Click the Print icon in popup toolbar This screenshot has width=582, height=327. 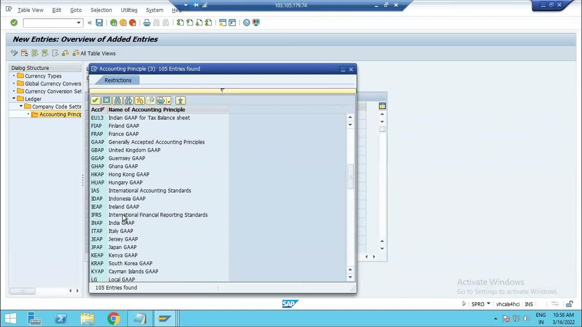coord(161,100)
